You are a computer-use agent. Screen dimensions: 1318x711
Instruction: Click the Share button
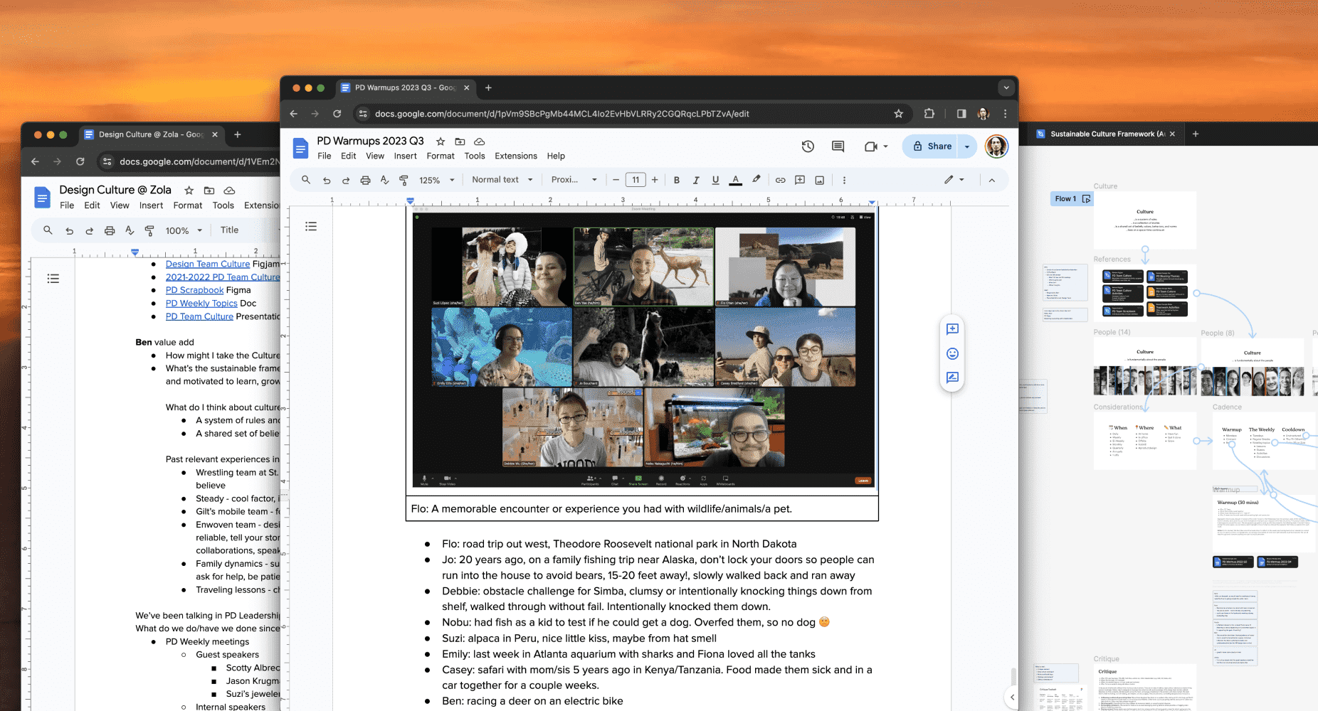(x=932, y=146)
